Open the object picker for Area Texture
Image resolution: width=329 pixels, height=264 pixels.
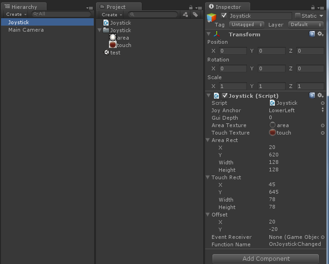point(322,125)
